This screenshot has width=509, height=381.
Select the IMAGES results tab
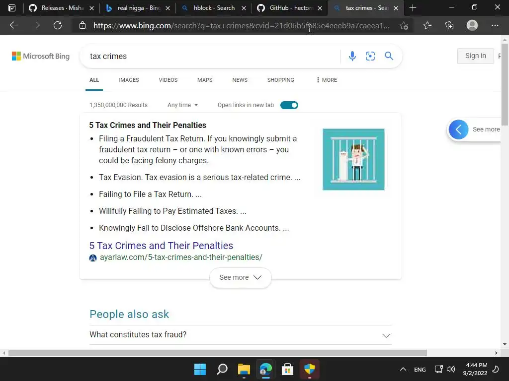(x=129, y=80)
